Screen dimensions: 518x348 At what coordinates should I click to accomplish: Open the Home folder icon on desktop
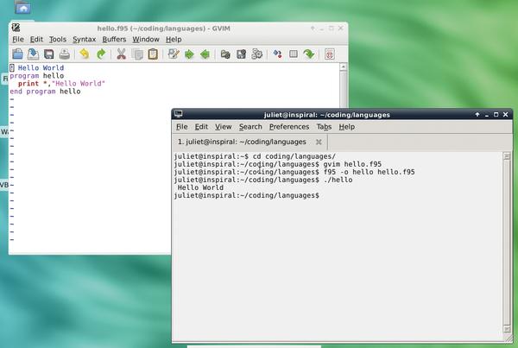pos(23,7)
